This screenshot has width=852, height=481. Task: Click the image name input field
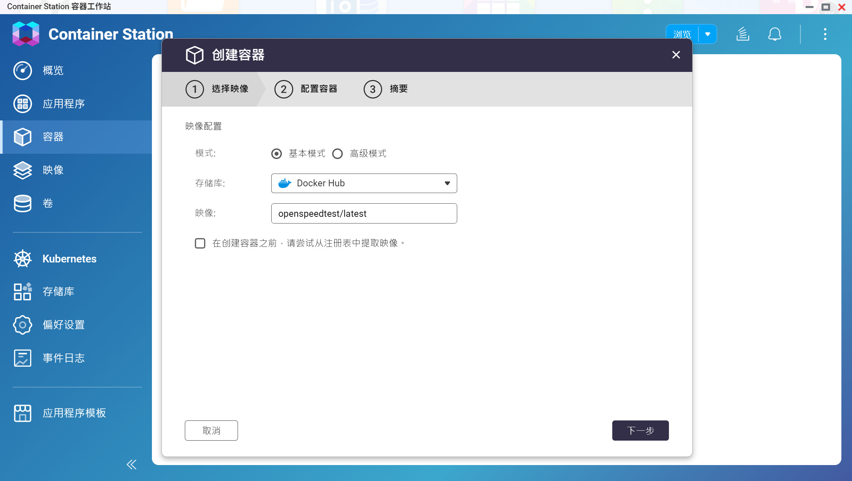click(x=364, y=214)
